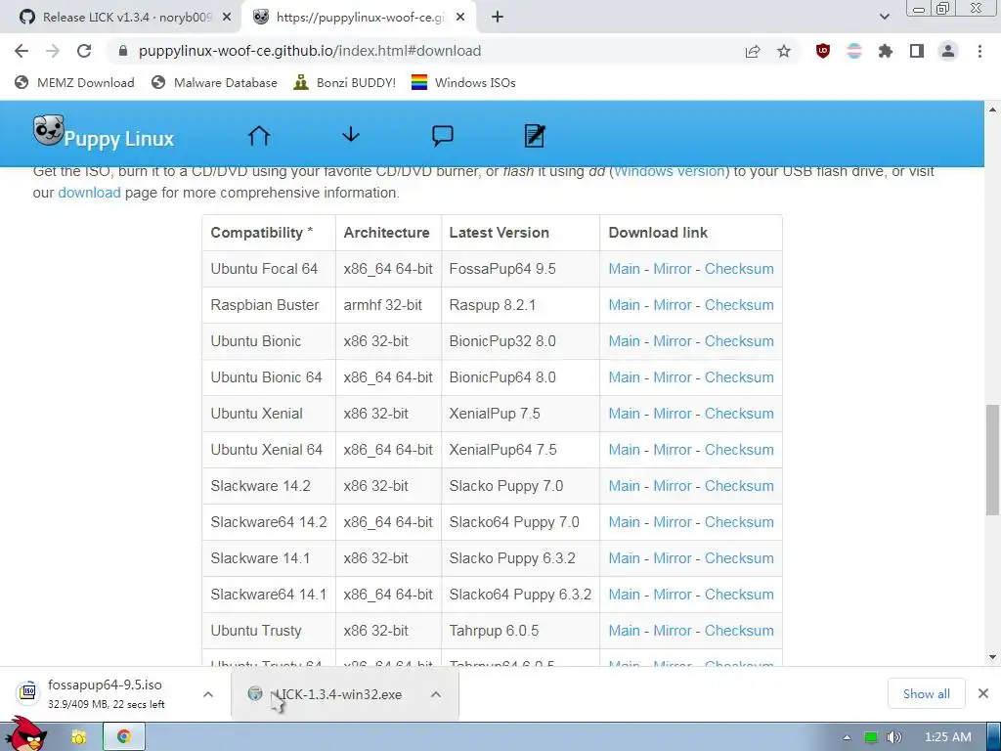Click Checksum link for Slacko64 Puppy 6.3.2

(739, 595)
